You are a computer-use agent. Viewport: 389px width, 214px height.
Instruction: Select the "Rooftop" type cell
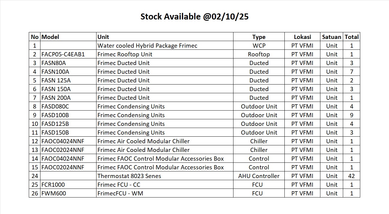pos(259,54)
